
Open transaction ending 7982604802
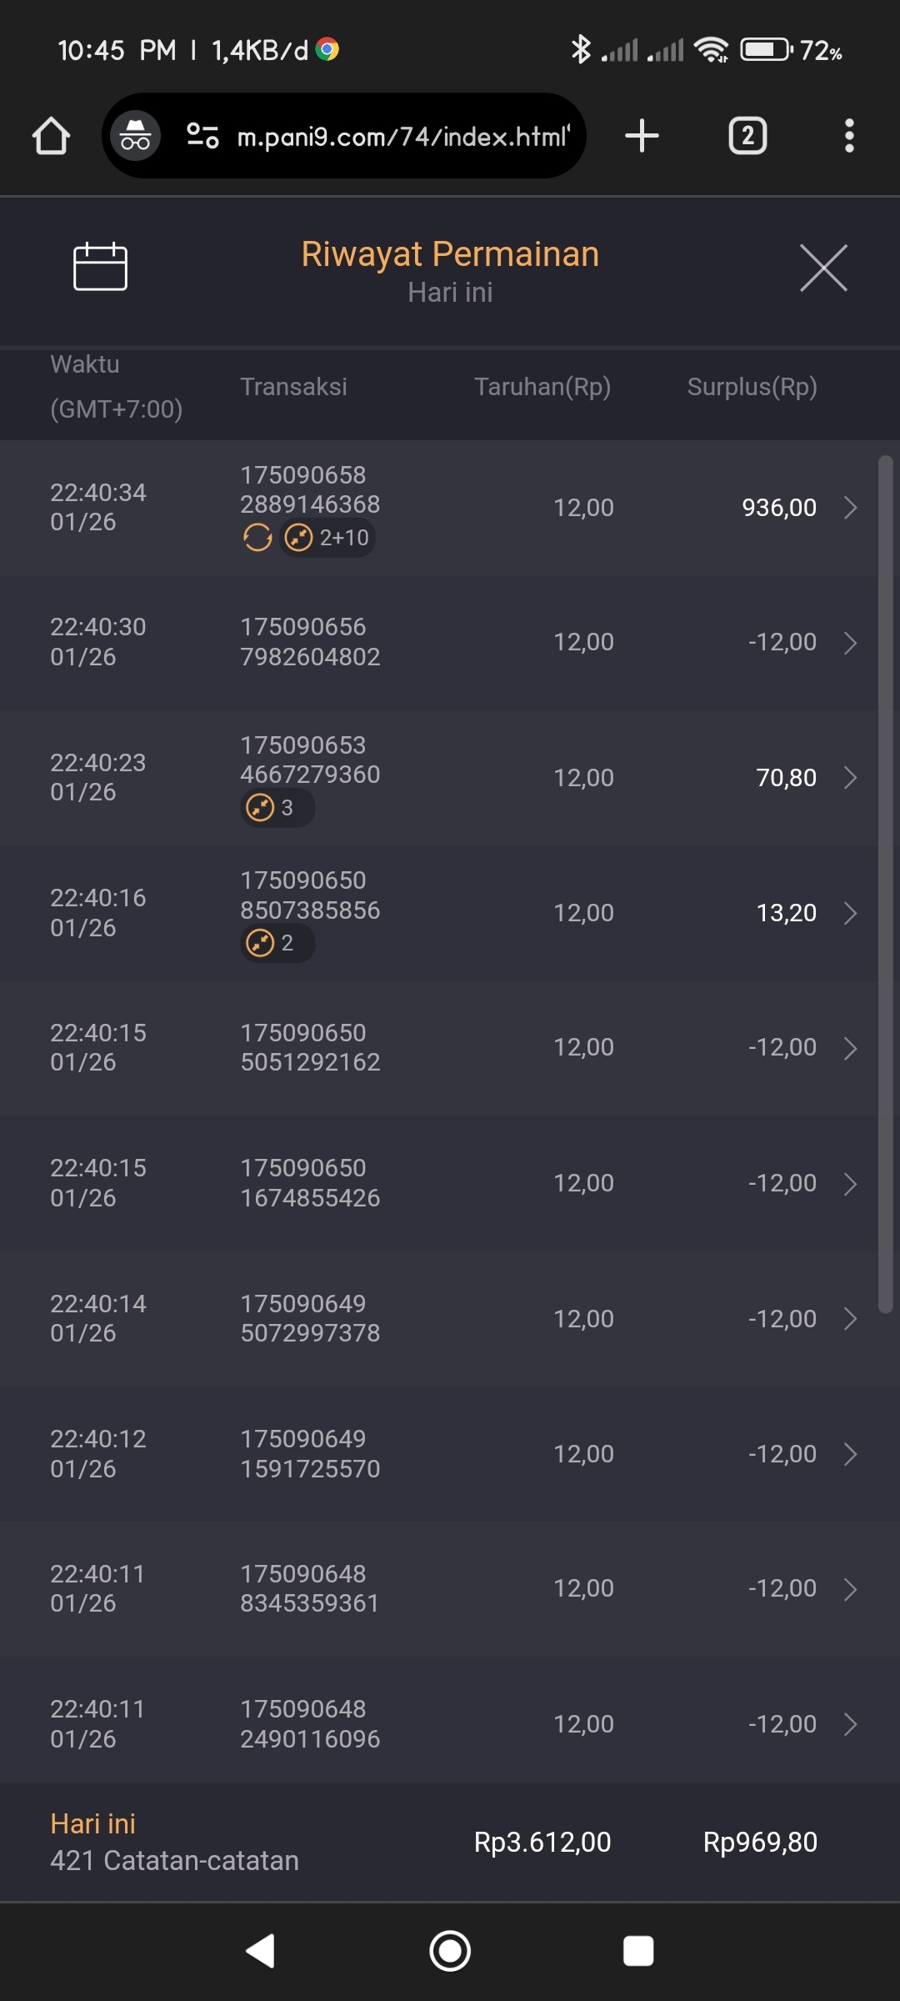[310, 642]
